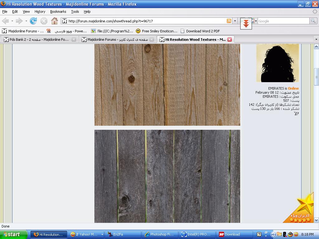Click the Online status text
This screenshot has height=239, width=319.
293,88
